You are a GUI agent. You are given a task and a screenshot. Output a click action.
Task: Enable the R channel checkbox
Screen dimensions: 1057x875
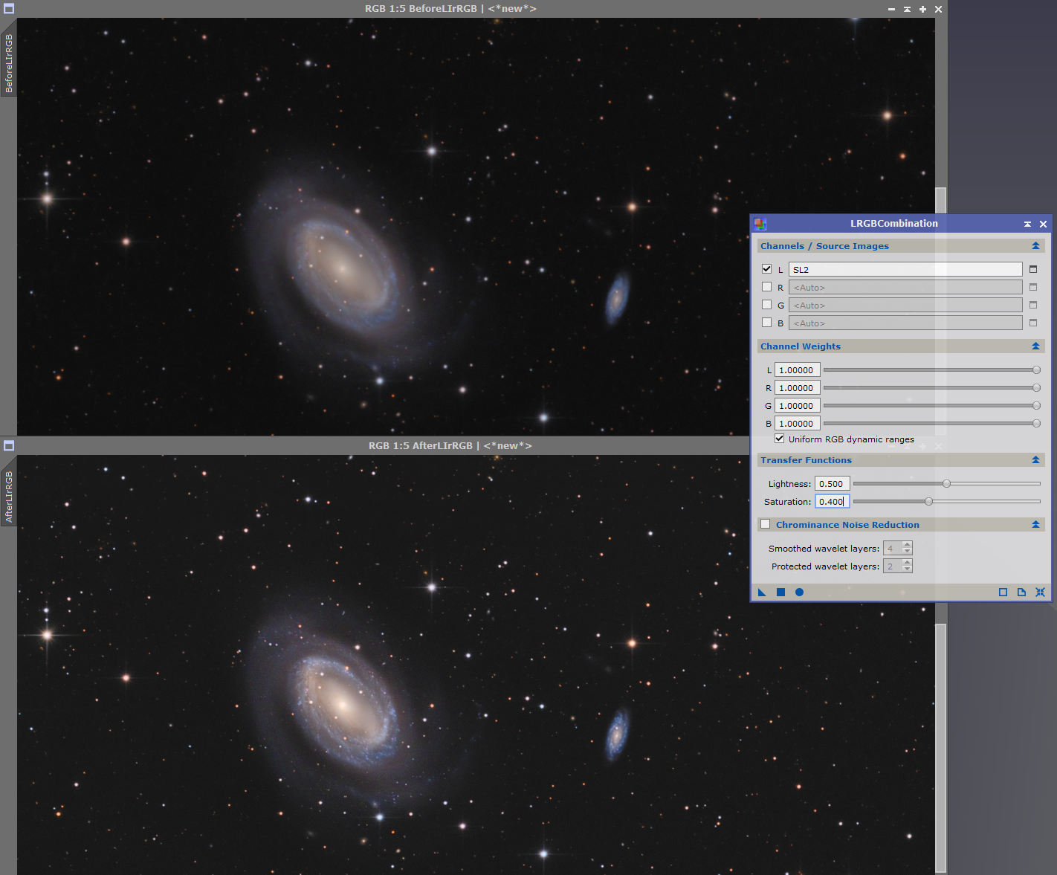(766, 287)
